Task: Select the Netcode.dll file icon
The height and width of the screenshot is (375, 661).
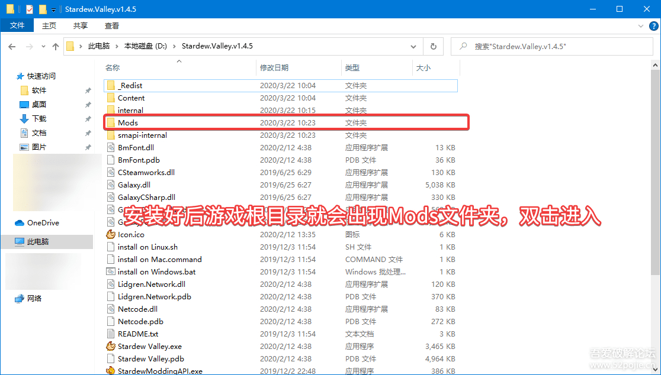Action: point(111,309)
